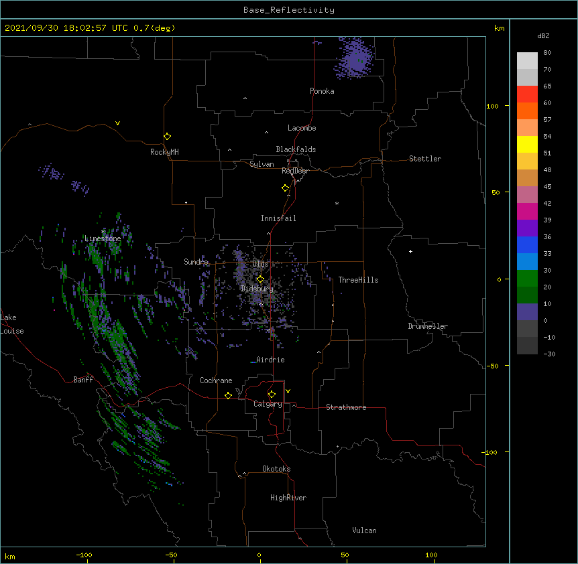Click the Lake Louise label

point(12,324)
